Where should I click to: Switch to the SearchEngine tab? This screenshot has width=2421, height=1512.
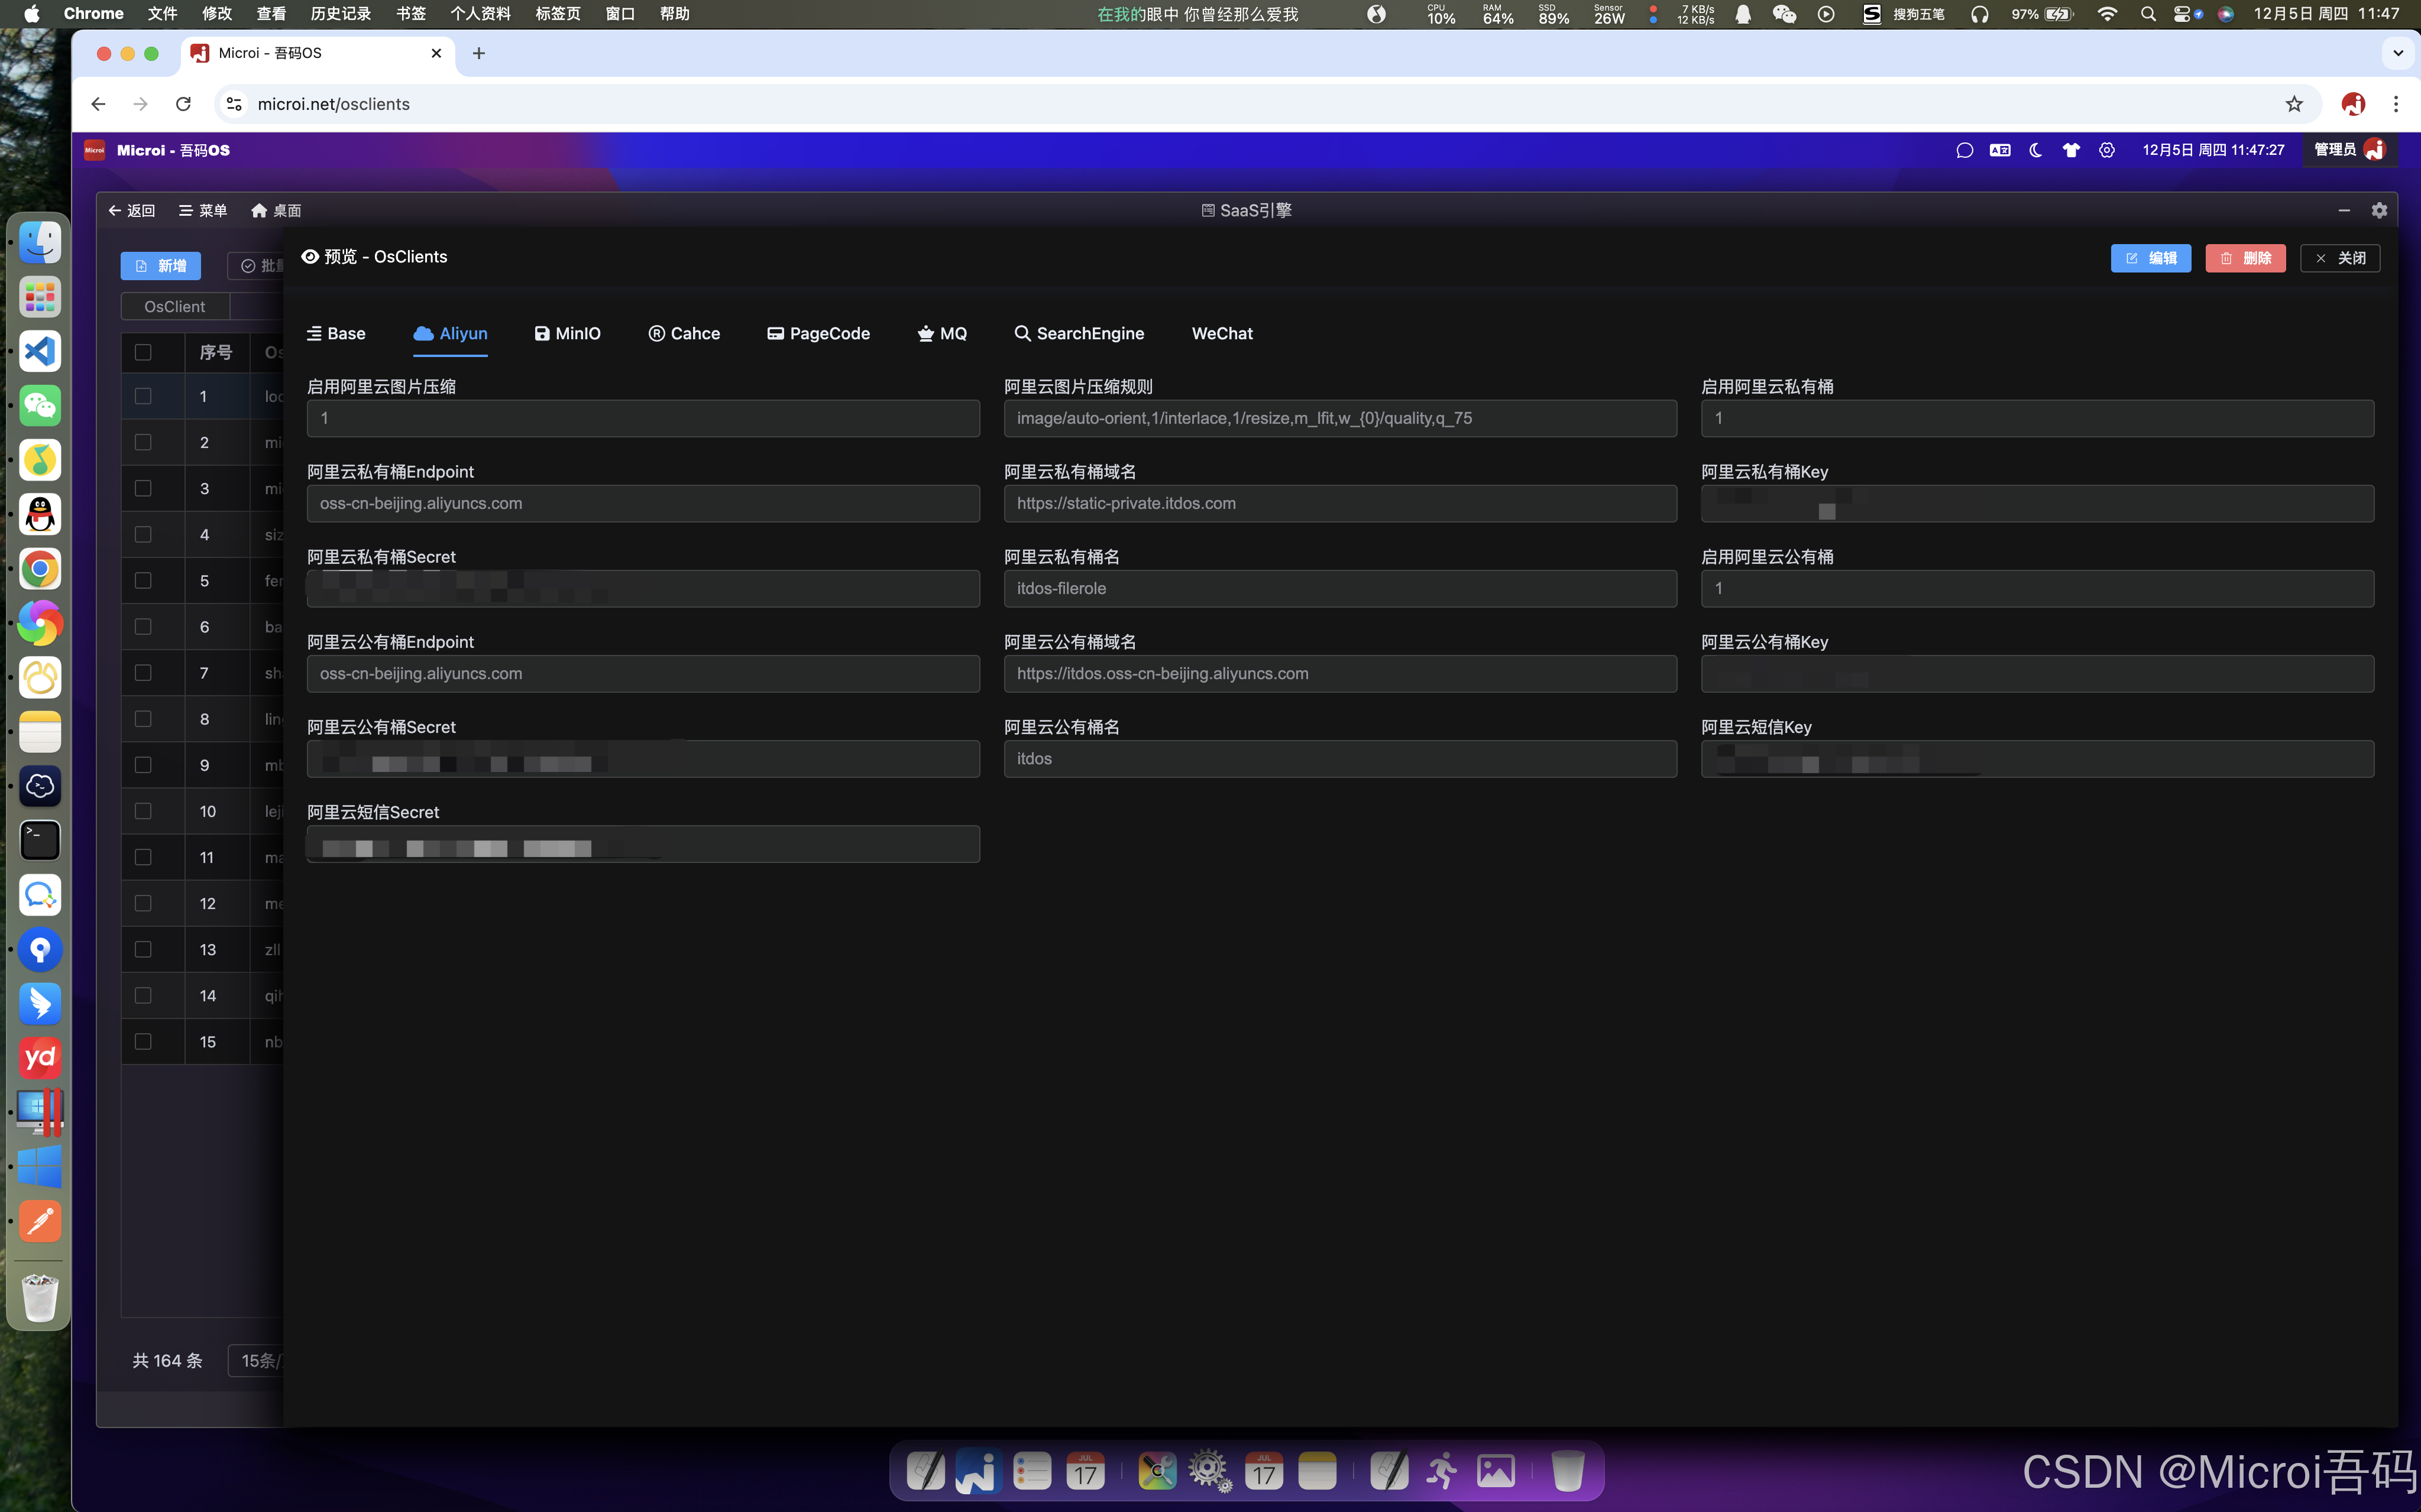click(x=1079, y=334)
